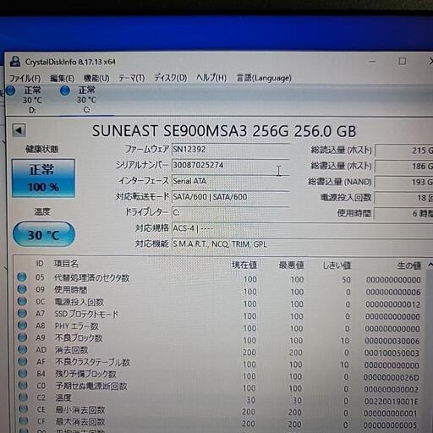Click the firmware SN12392 field
The width and height of the screenshot is (433, 433).
click(x=231, y=150)
